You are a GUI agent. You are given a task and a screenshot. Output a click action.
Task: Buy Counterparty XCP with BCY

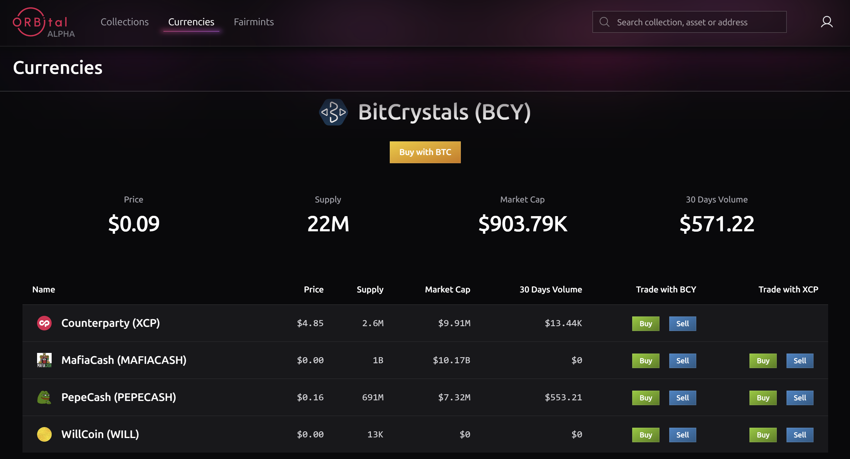coord(646,324)
